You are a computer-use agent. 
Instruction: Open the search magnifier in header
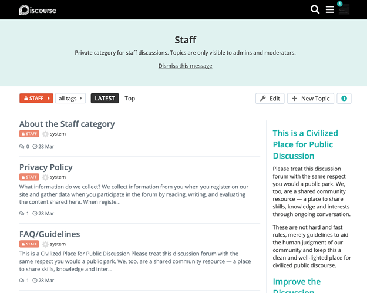(x=315, y=9)
